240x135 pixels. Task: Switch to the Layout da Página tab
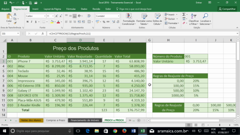[x=52, y=9]
